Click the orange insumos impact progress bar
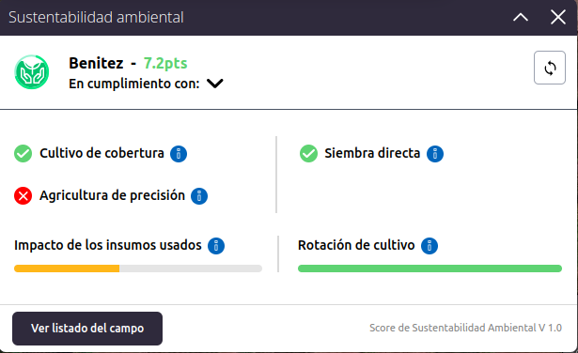The height and width of the screenshot is (353, 578). [x=138, y=269]
